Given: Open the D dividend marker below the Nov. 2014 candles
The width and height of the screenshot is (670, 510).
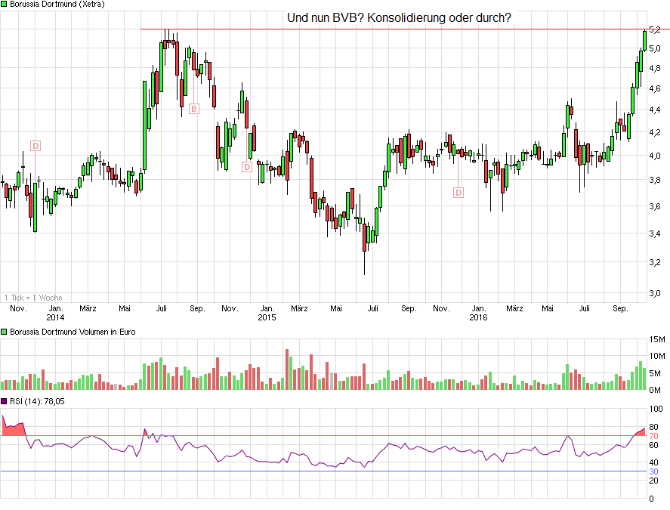Looking at the screenshot, I should tap(246, 167).
